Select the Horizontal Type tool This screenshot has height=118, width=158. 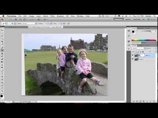click(2, 74)
